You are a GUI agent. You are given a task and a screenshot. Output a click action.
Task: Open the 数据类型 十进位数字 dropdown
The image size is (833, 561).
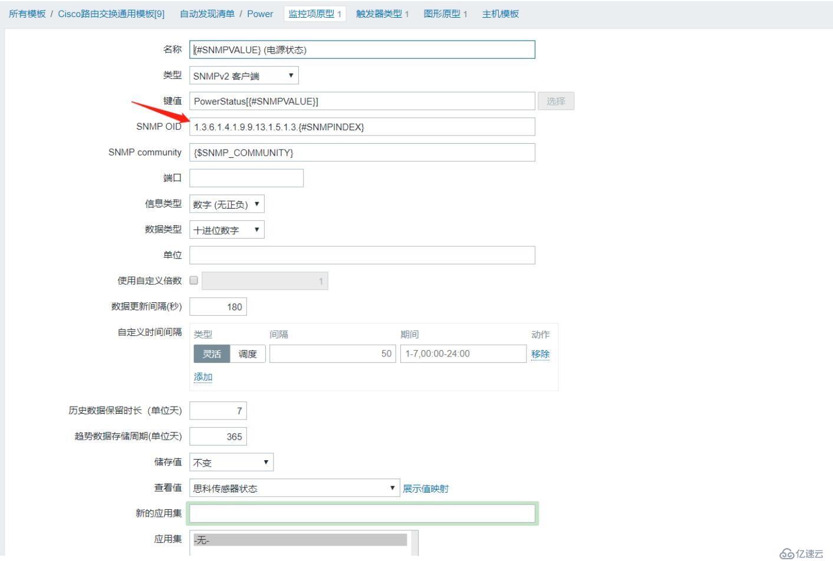[227, 229]
